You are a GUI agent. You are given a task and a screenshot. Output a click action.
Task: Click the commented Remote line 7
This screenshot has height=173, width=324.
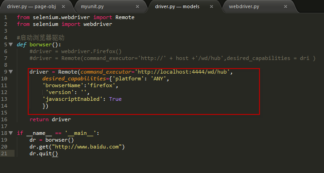click(x=173, y=58)
